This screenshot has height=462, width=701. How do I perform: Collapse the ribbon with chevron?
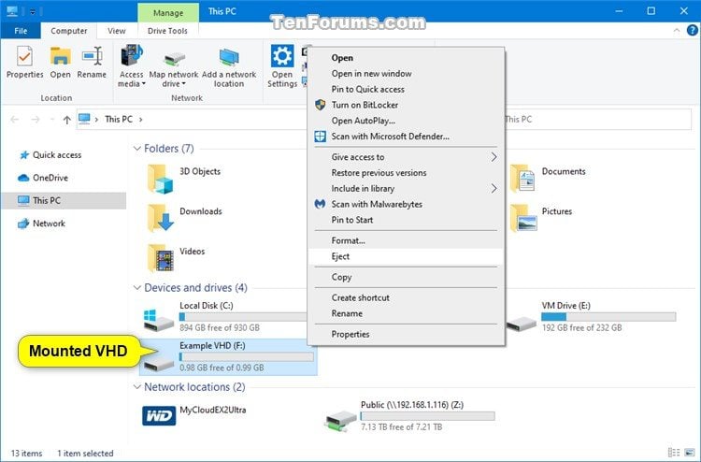(x=677, y=31)
